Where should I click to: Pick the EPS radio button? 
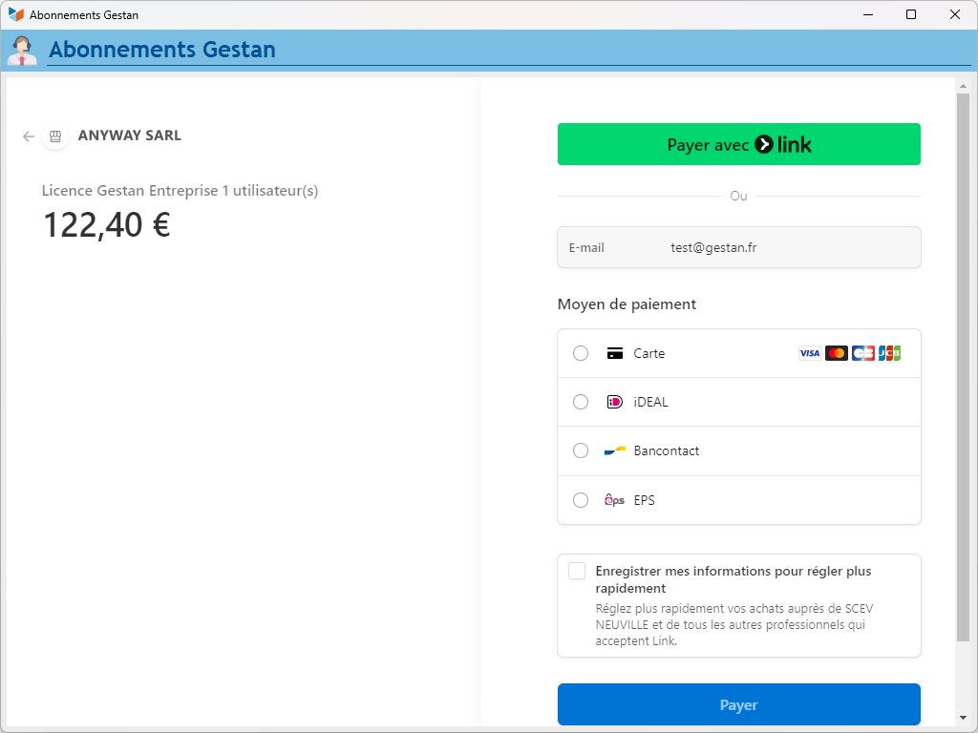pos(581,500)
